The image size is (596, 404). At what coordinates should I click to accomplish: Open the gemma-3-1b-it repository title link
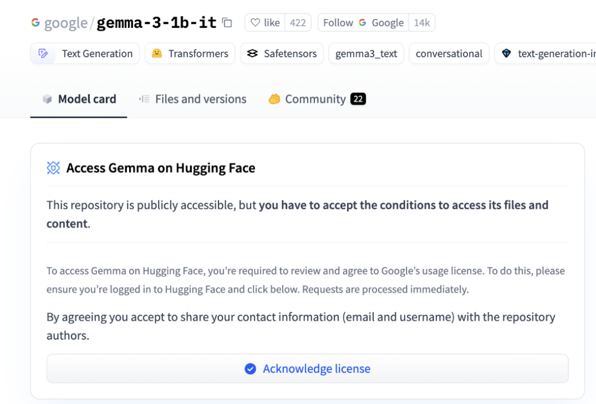tap(156, 23)
